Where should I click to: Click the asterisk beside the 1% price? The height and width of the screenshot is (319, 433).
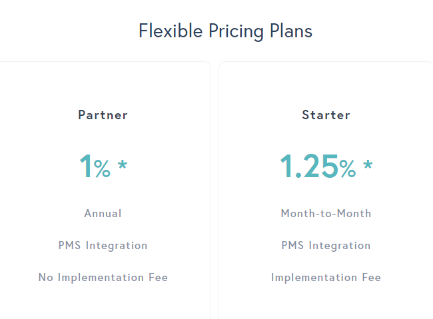point(123,165)
